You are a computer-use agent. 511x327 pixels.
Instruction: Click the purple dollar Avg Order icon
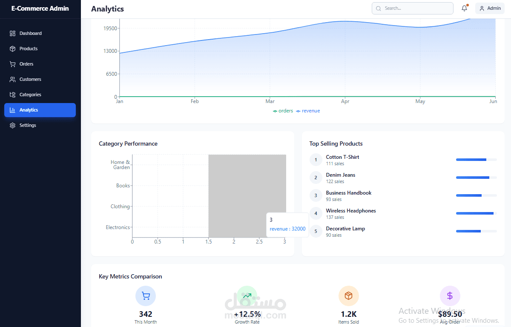pos(450,296)
